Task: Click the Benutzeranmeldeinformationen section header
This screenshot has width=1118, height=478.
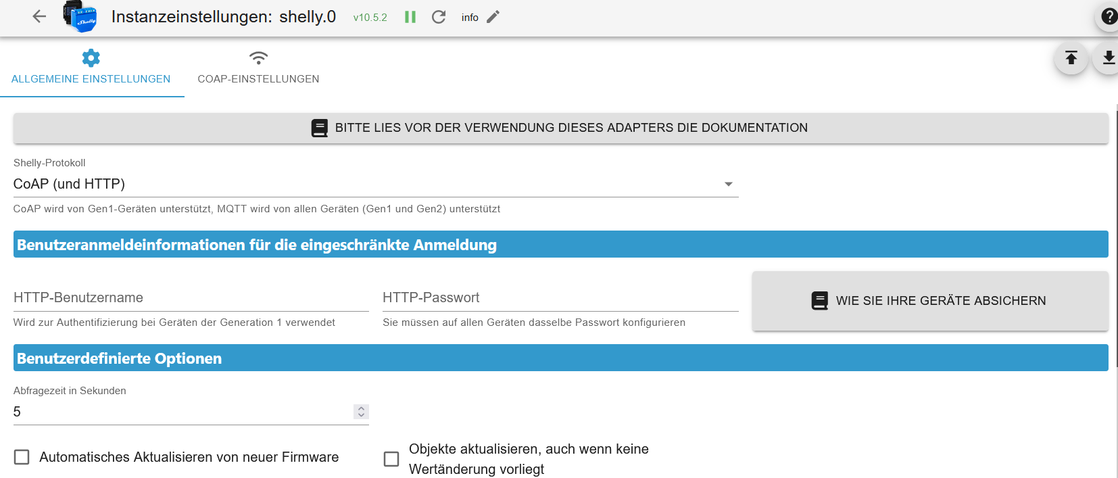Action: coord(561,245)
